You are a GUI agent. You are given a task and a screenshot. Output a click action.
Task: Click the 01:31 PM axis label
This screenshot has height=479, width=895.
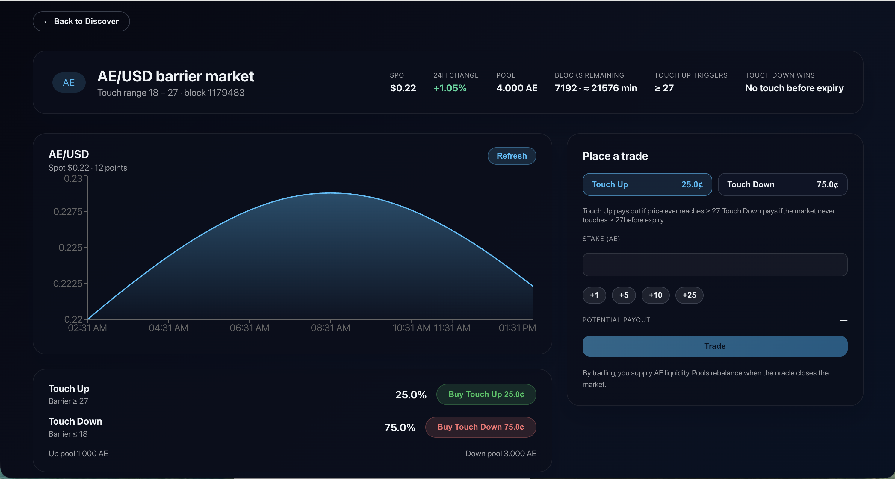517,328
